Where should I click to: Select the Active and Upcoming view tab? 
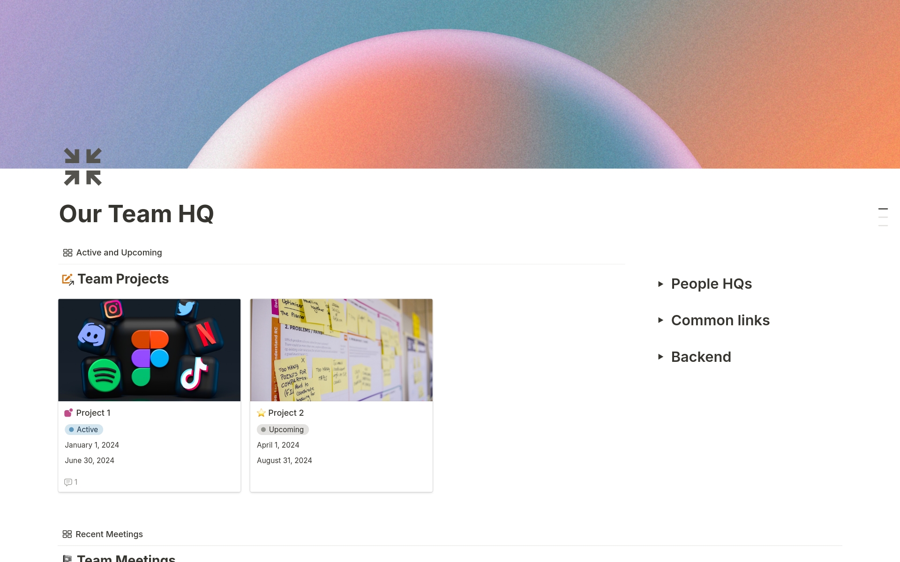point(112,253)
